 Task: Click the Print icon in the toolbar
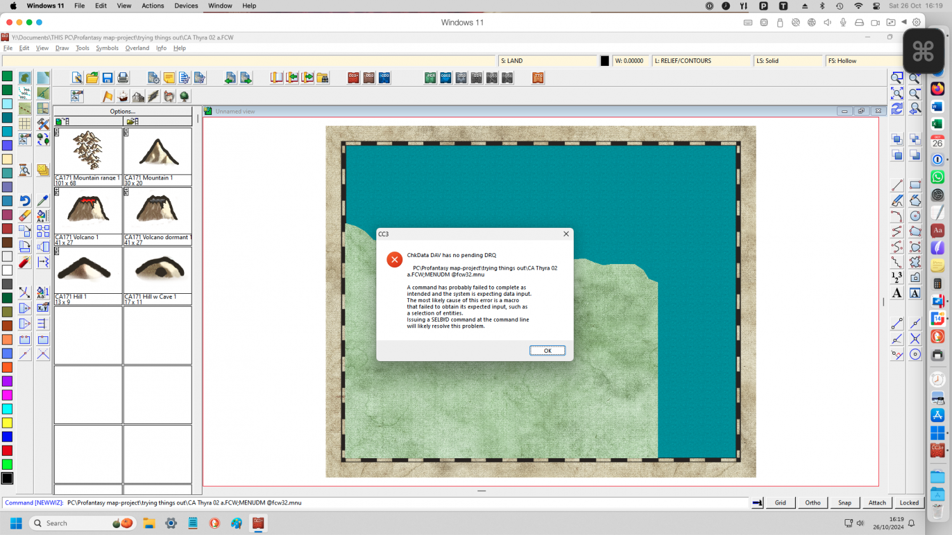click(x=123, y=77)
